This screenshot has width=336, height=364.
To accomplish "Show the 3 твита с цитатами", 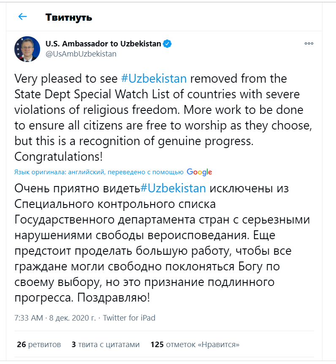I will click(106, 345).
